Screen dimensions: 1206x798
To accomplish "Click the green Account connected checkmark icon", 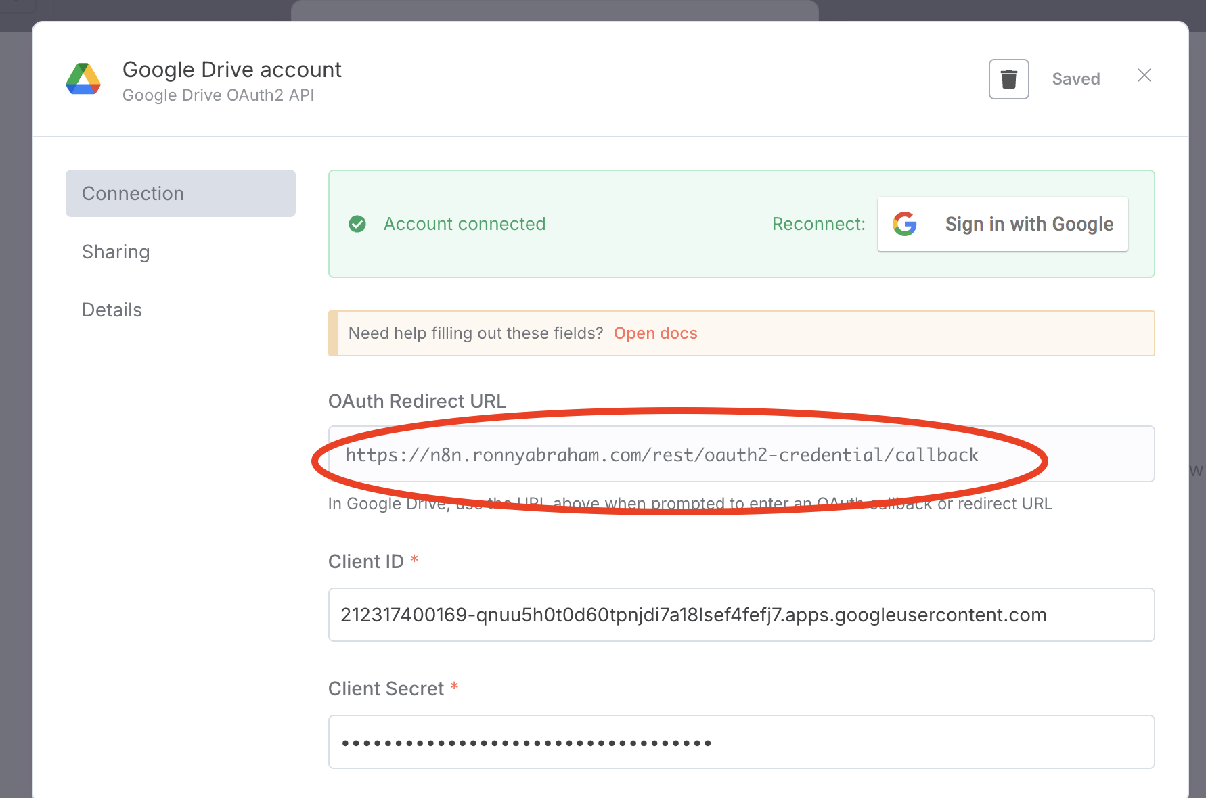I will tap(357, 224).
